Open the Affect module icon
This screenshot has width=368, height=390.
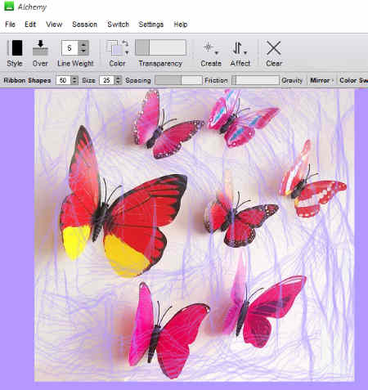pos(238,48)
